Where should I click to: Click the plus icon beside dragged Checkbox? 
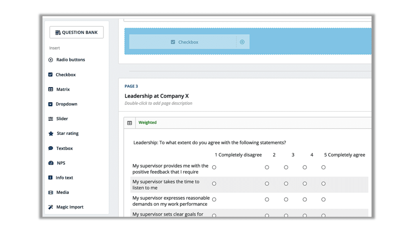[x=242, y=42]
